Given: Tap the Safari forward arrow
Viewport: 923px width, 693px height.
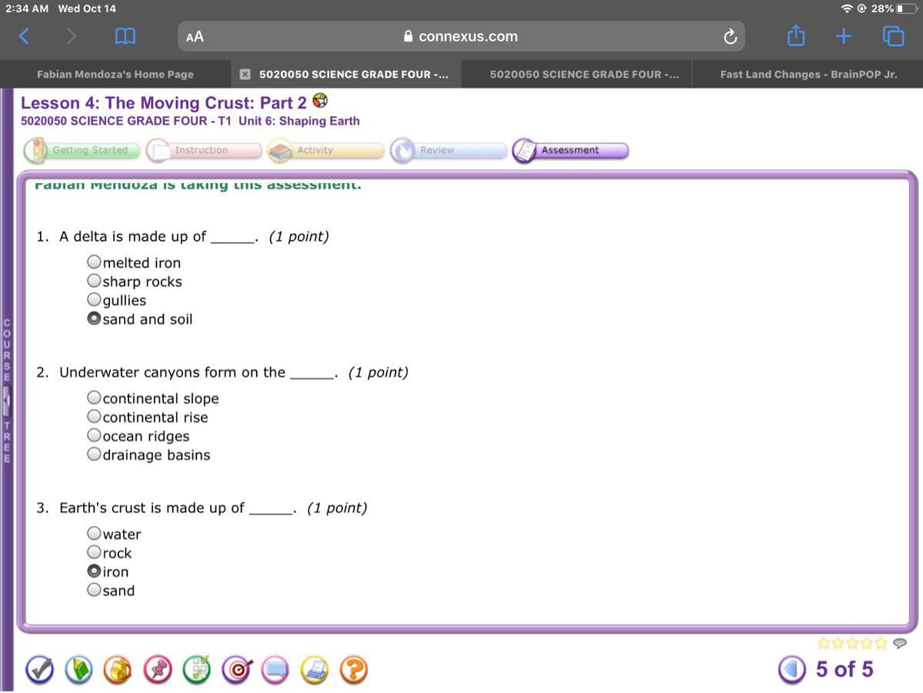Looking at the screenshot, I should [72, 35].
